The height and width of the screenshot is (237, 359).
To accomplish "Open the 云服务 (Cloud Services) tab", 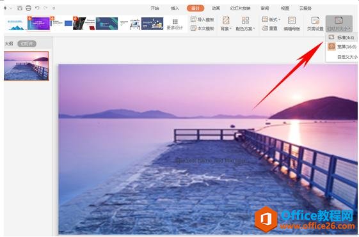I will point(305,8).
